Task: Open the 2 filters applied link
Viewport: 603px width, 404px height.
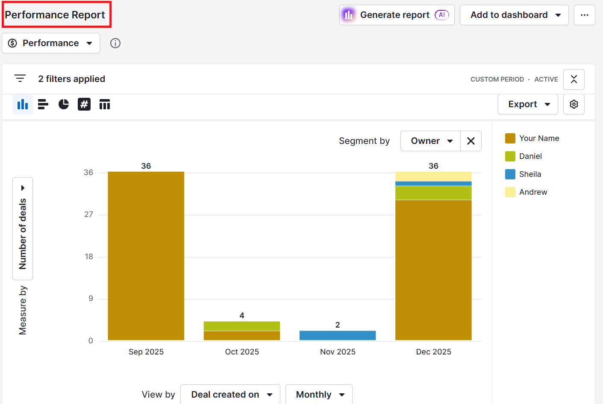Action: (71, 79)
